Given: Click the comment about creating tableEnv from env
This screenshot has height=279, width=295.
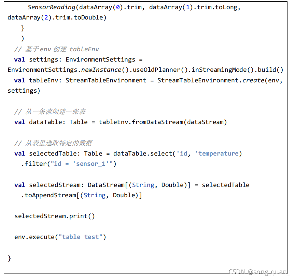Looking at the screenshot, I should 58,49.
